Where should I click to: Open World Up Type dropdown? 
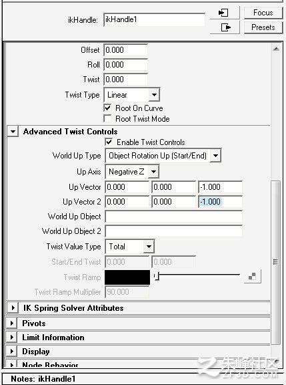[x=163, y=156]
